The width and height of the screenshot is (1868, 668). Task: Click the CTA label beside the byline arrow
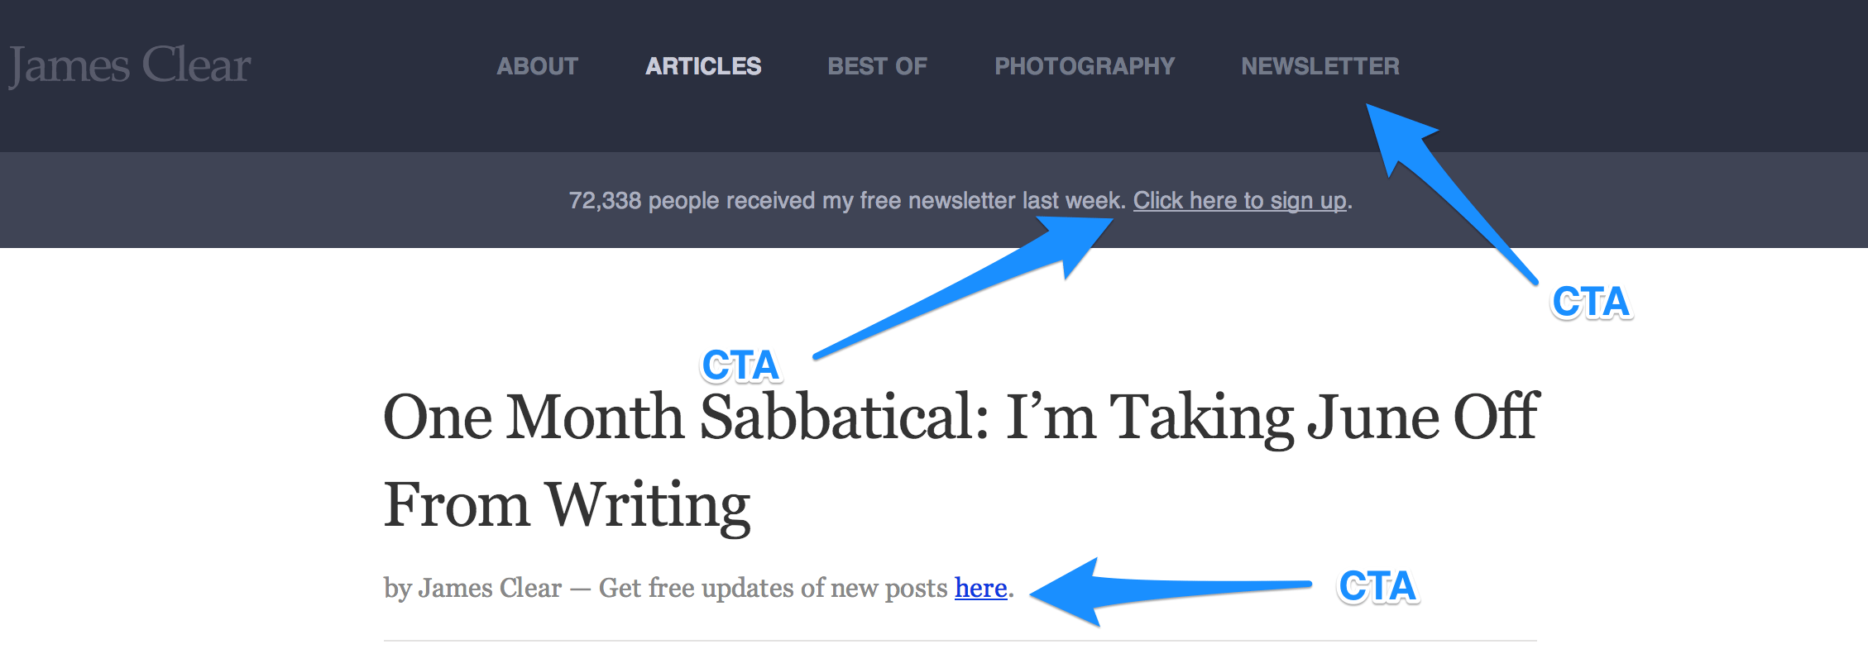tap(1377, 586)
